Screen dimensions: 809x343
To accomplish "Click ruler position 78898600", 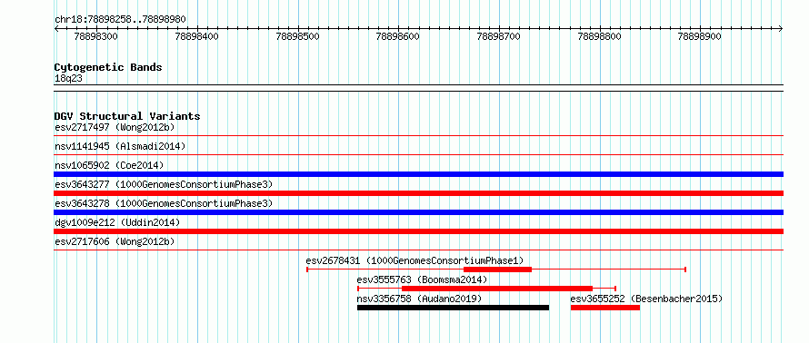I will click(x=398, y=36).
